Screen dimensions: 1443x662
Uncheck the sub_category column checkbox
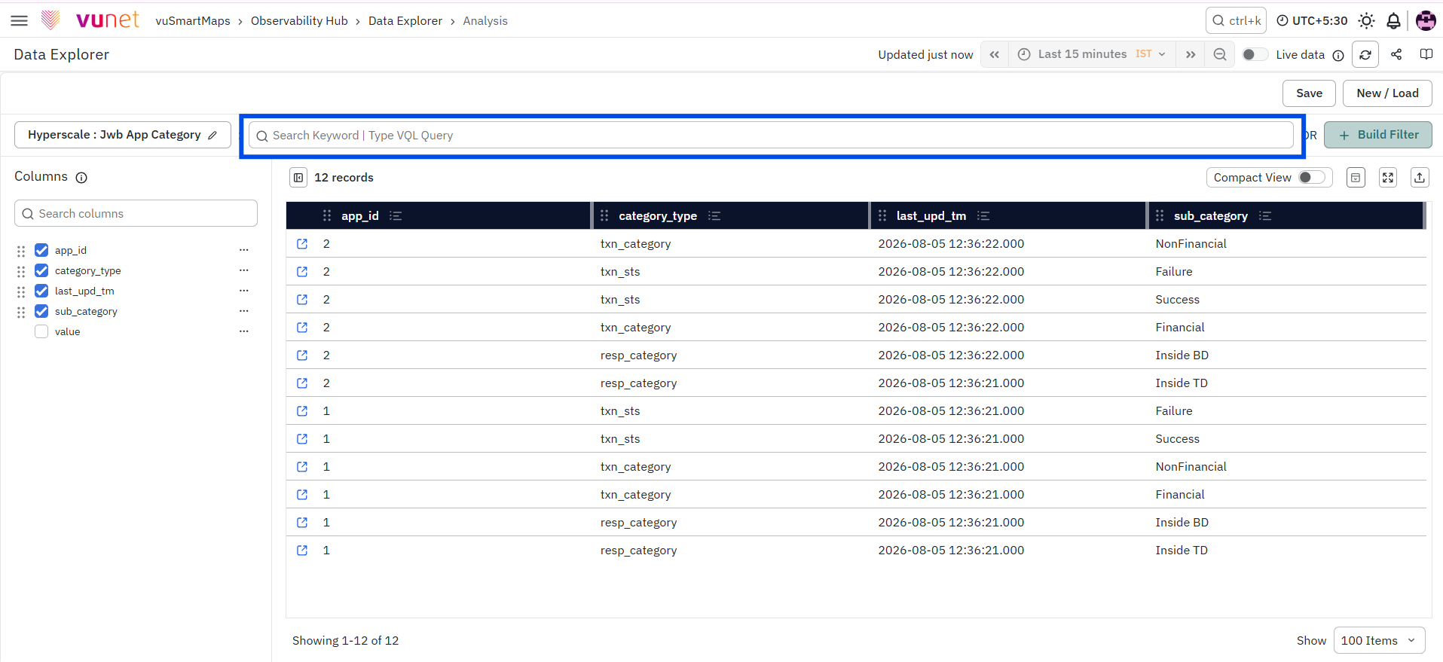[41, 311]
